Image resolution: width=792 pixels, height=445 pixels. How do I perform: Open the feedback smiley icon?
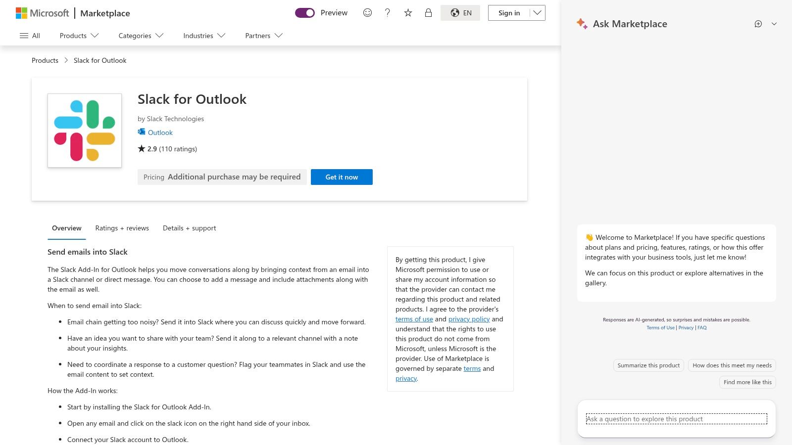coord(367,13)
